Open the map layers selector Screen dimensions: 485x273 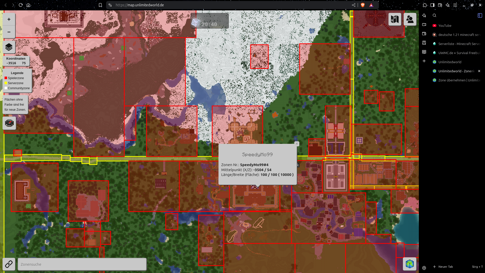9,47
